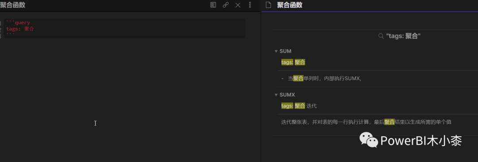Click the closing ``` line in editor

coord(10,35)
